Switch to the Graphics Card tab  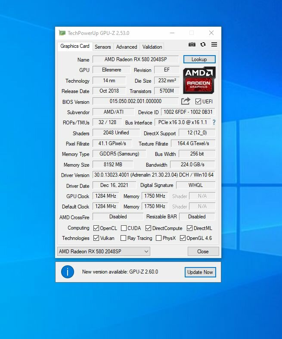75,46
